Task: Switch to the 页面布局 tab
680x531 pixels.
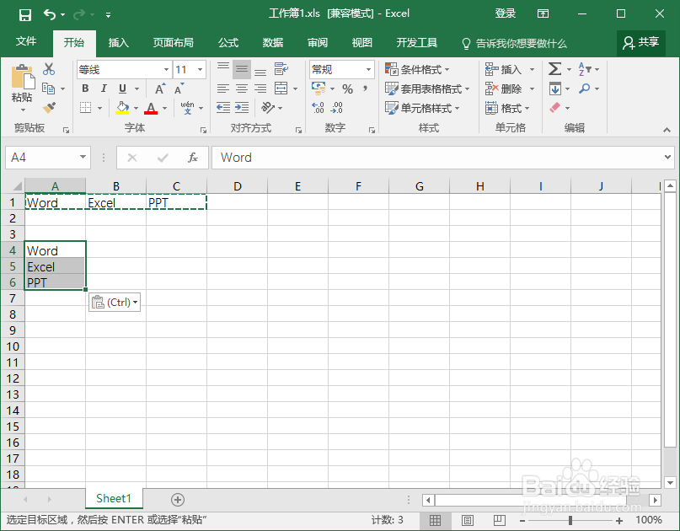Action: point(173,42)
